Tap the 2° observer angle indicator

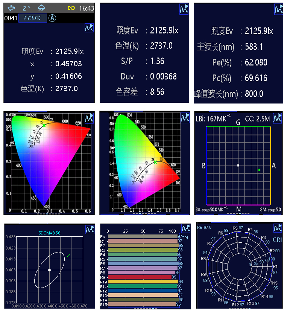pyautogui.click(x=26, y=8)
